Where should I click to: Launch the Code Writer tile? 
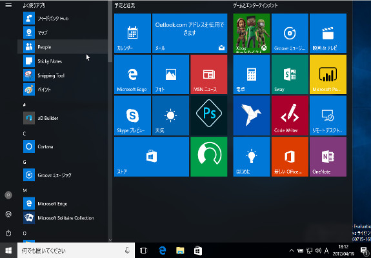(x=290, y=115)
